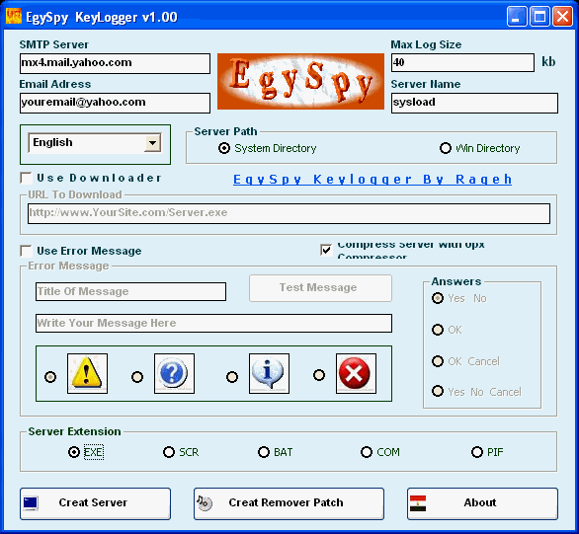Viewport: 579px width, 534px height.
Task: Click the warning triangle icon
Action: coord(87,373)
